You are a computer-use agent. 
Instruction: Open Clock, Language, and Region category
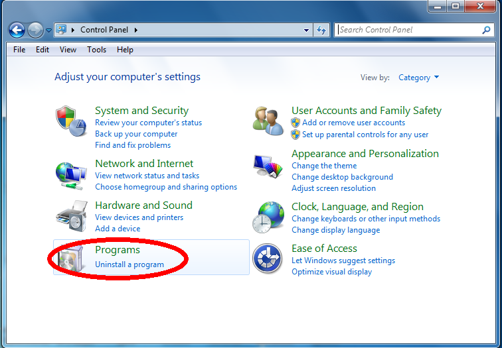(x=357, y=207)
